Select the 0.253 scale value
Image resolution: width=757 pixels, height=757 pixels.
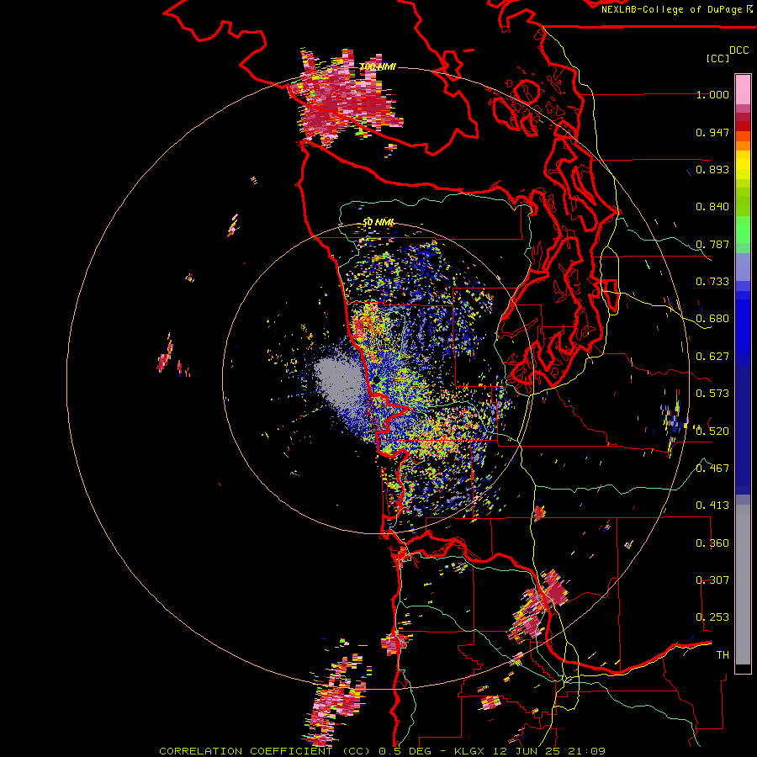712,617
